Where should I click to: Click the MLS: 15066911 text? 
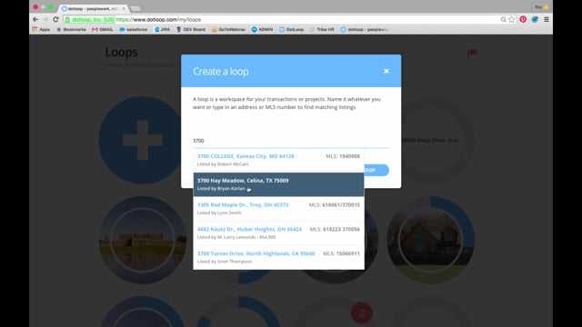tap(341, 253)
